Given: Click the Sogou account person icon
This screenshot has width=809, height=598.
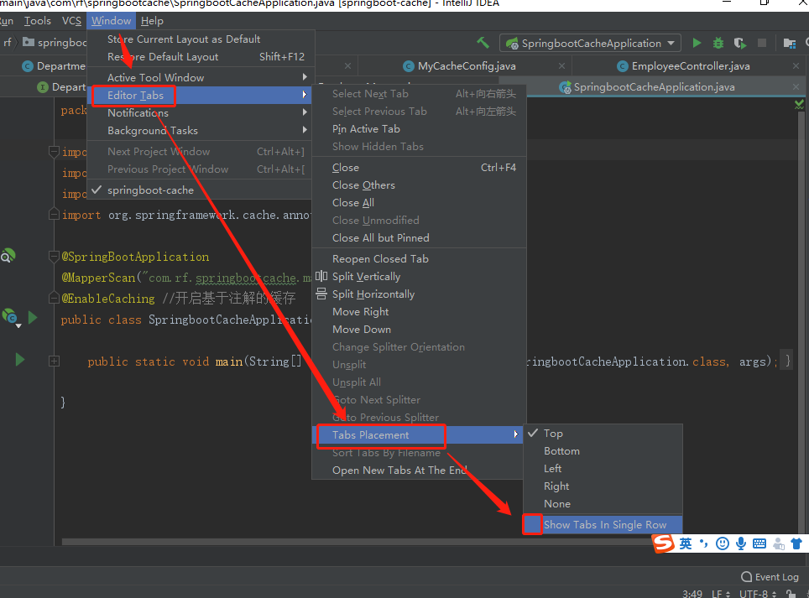Looking at the screenshot, I should pyautogui.click(x=779, y=543).
